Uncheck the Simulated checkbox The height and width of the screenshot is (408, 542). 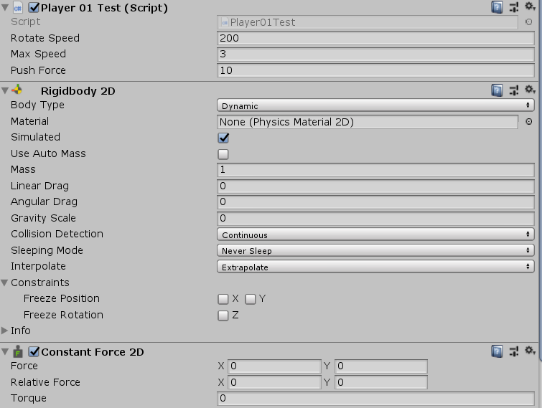tap(223, 138)
